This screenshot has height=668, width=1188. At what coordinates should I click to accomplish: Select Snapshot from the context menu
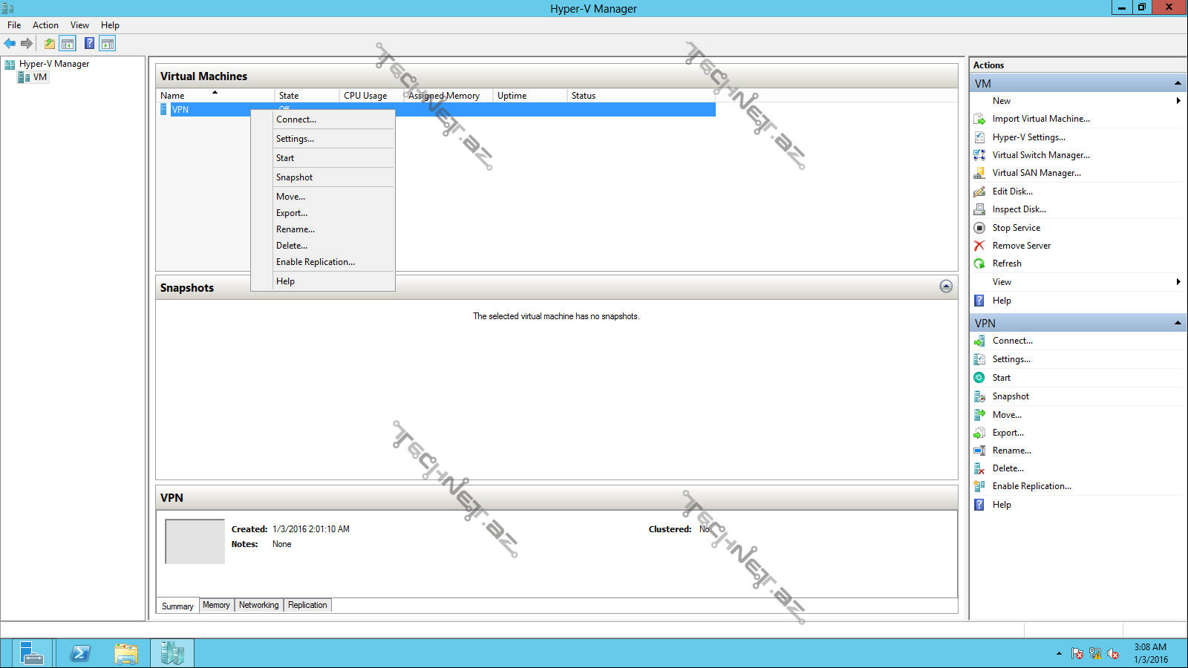[294, 177]
